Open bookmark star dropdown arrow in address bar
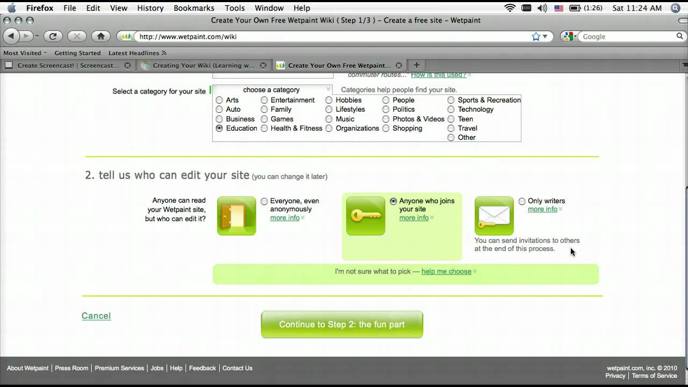688x387 pixels. tap(545, 37)
